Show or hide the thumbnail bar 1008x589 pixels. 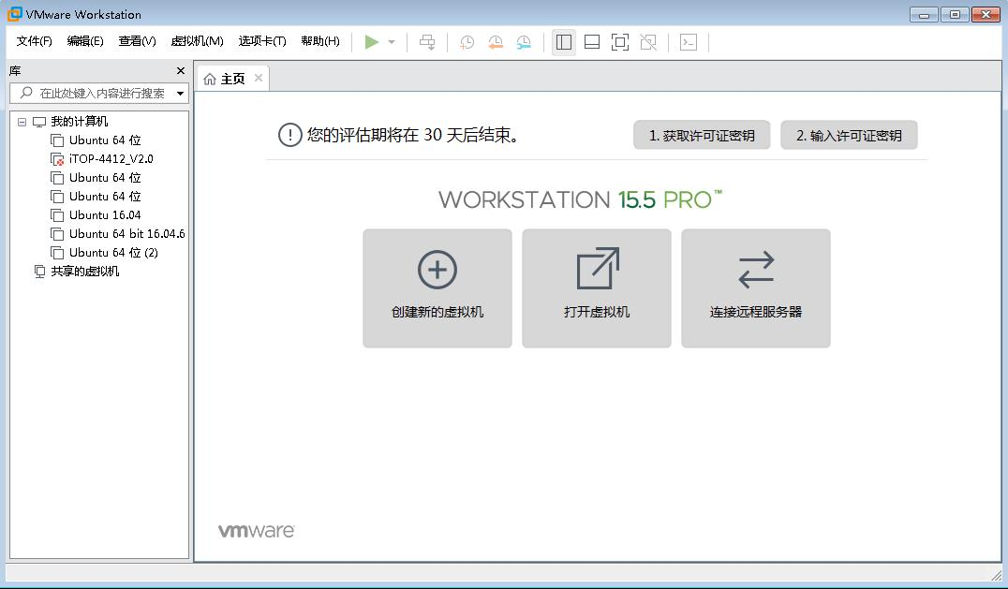591,41
